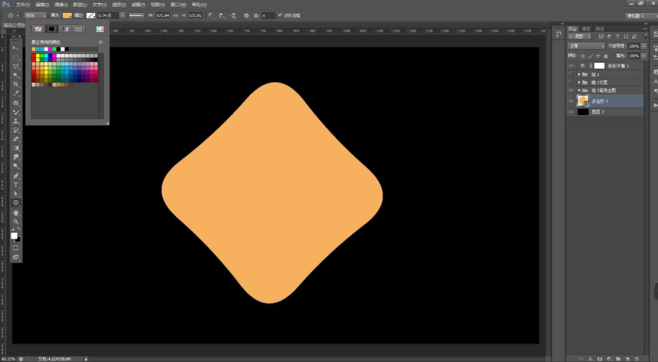Pick the Hand tool

coord(16,213)
